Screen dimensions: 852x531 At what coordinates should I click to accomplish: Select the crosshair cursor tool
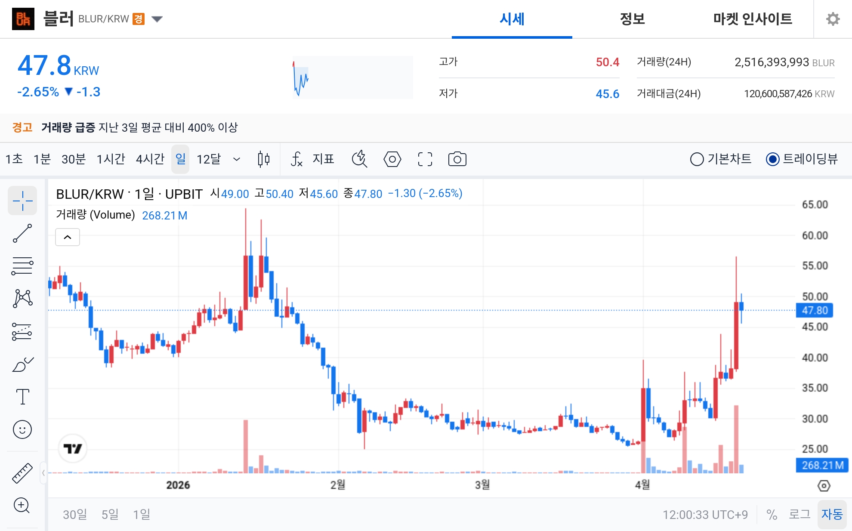tap(22, 201)
